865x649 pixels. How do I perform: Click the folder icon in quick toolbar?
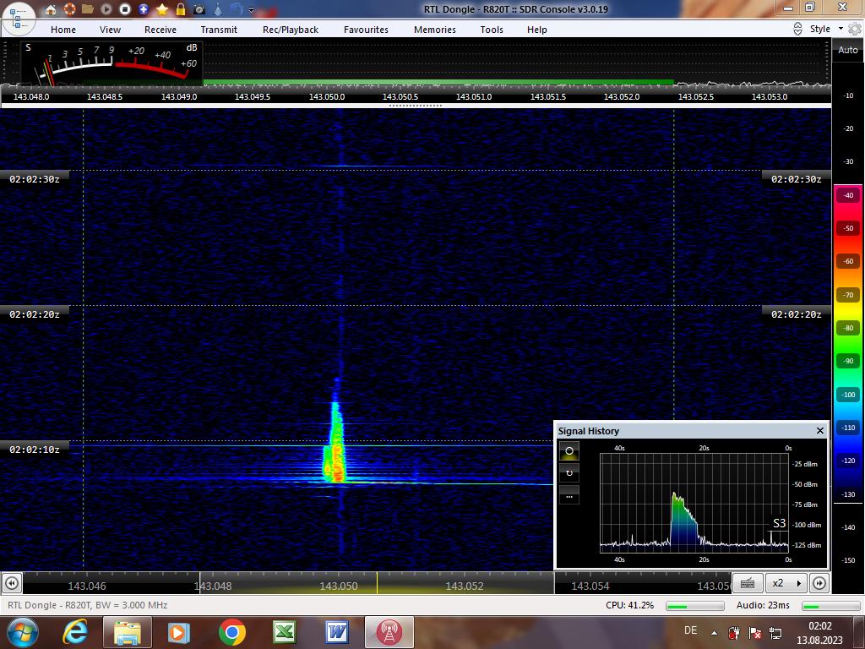point(87,9)
